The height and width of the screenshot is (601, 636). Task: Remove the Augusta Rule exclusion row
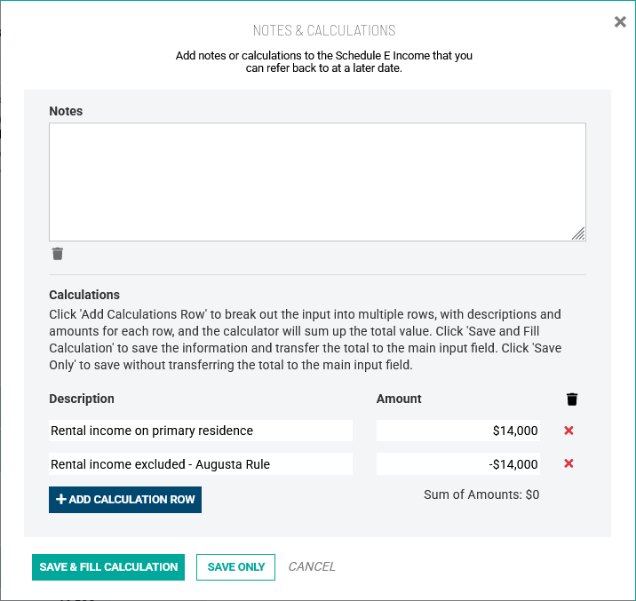(x=568, y=463)
